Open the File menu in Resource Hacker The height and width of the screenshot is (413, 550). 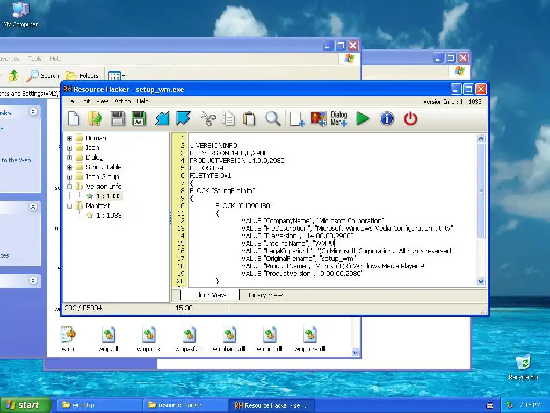(69, 101)
